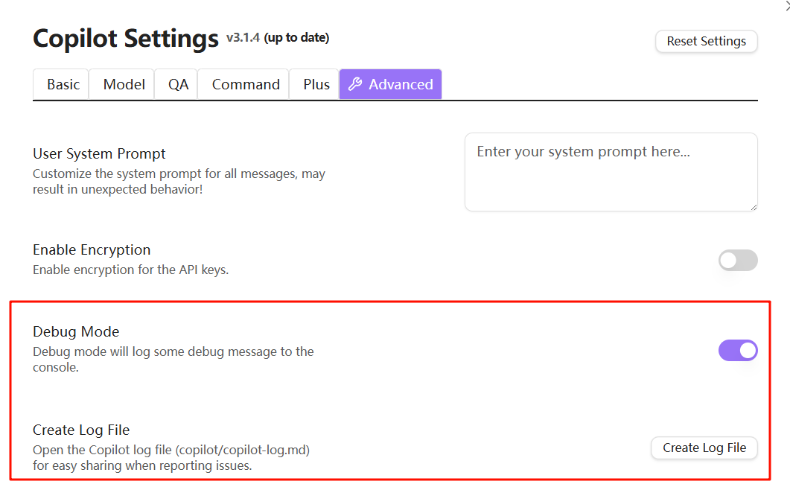Screen dimensions: 790x487
Task: Open the Plus tab
Action: pyautogui.click(x=316, y=84)
